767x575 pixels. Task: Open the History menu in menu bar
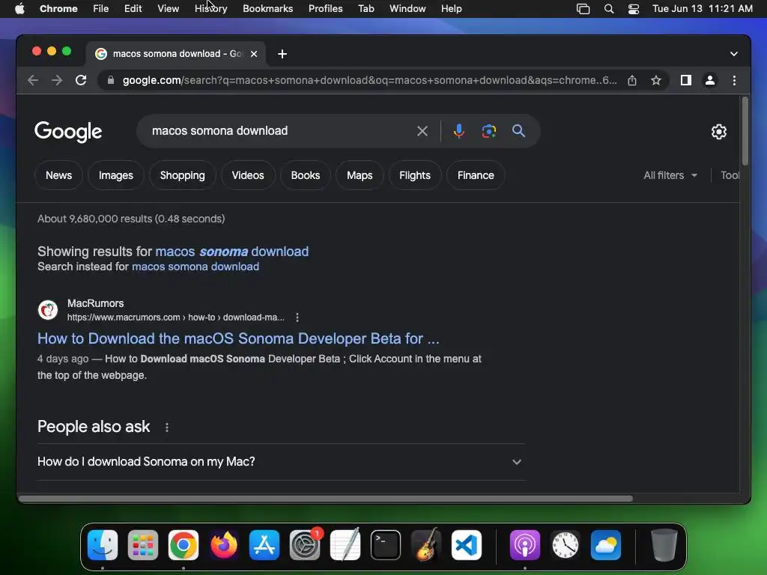click(210, 9)
